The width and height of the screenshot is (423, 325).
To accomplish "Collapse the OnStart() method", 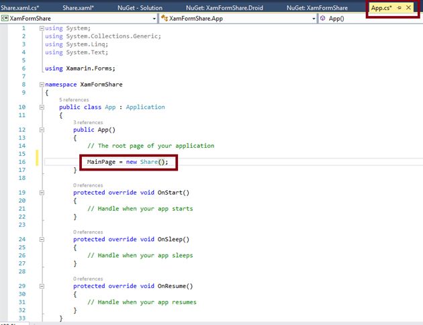I will (42, 193).
